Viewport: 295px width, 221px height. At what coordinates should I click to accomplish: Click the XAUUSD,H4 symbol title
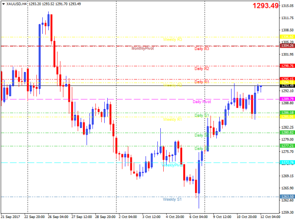click(17, 3)
